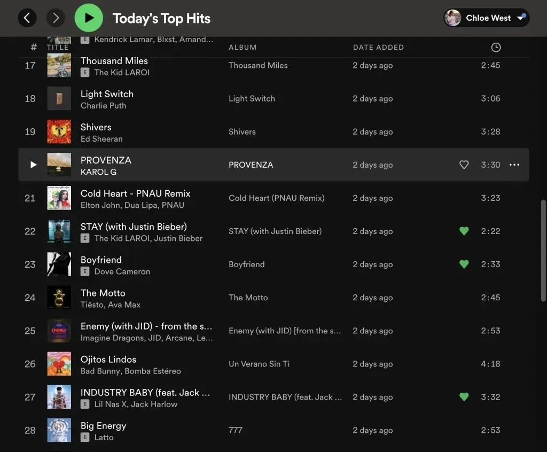Viewport: 547px width, 452px height.
Task: Open the Un Verano Sin Ti album
Action: click(259, 364)
